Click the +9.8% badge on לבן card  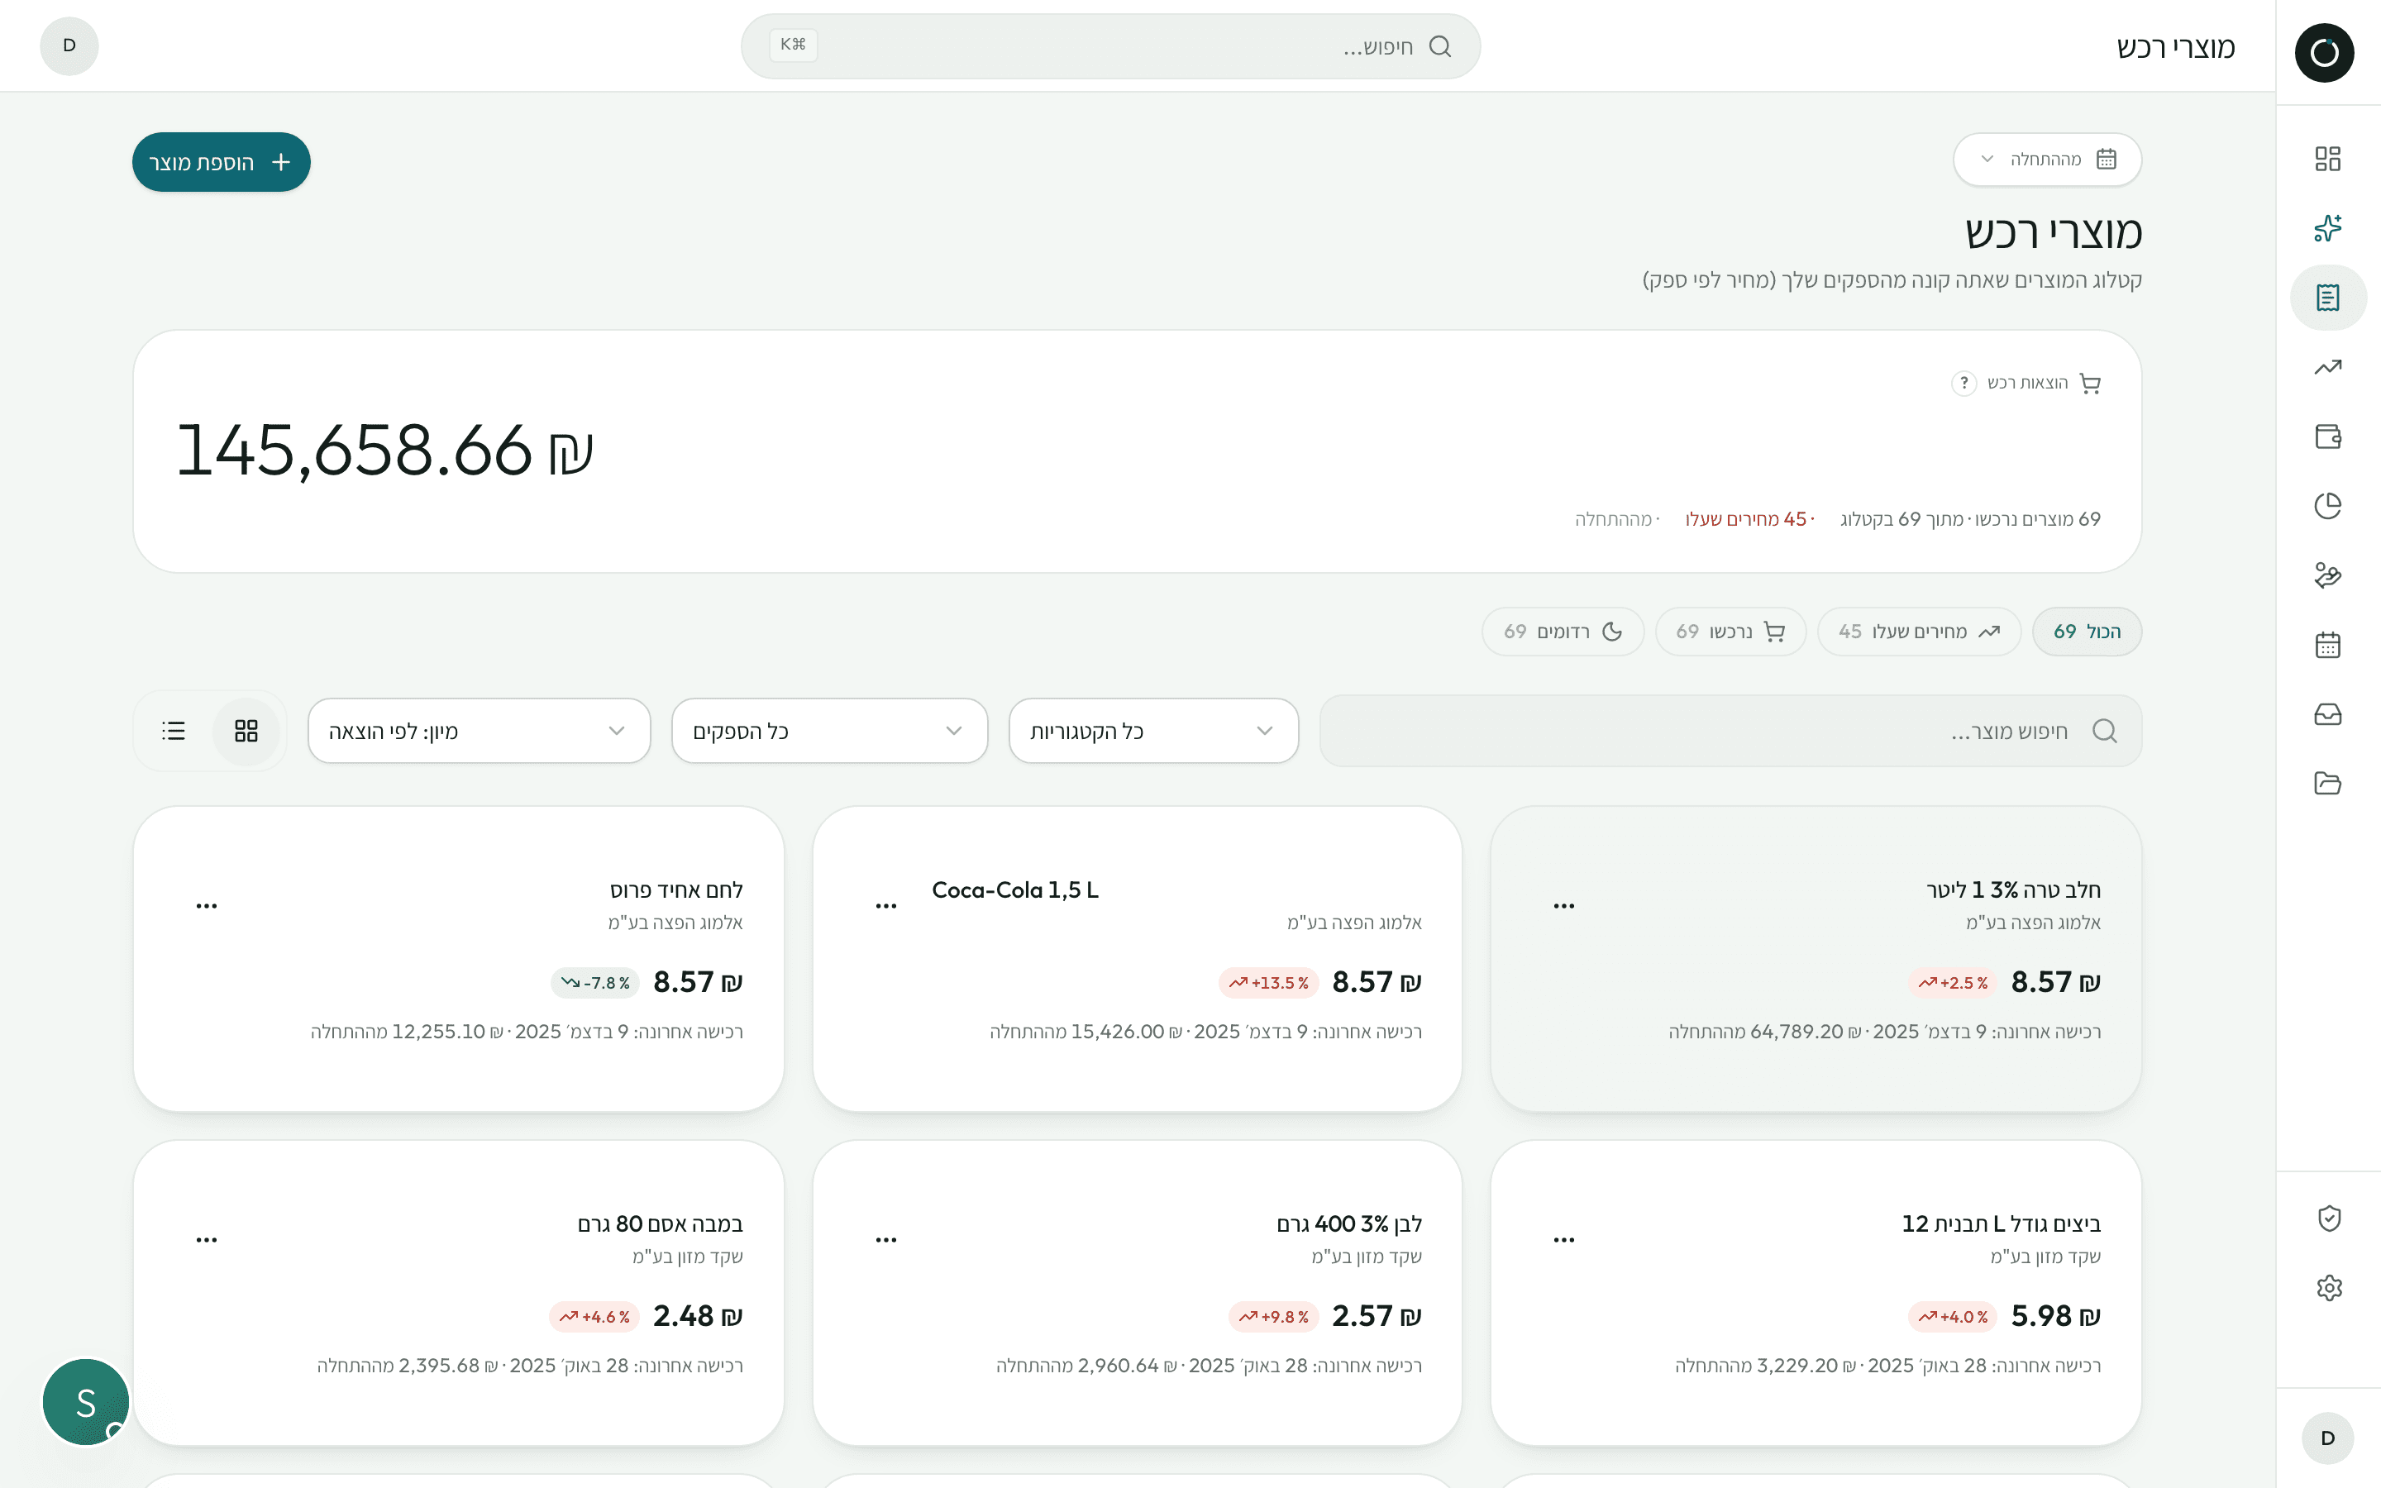pos(1273,1317)
